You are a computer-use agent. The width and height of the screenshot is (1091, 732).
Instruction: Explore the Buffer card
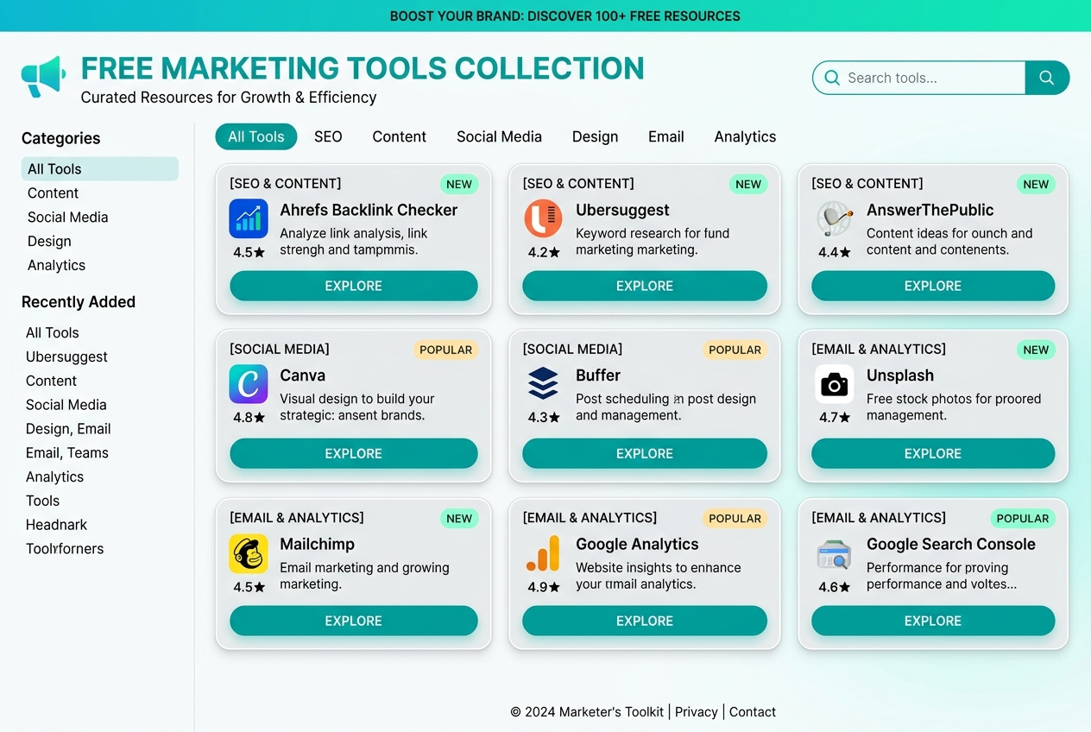(x=645, y=453)
